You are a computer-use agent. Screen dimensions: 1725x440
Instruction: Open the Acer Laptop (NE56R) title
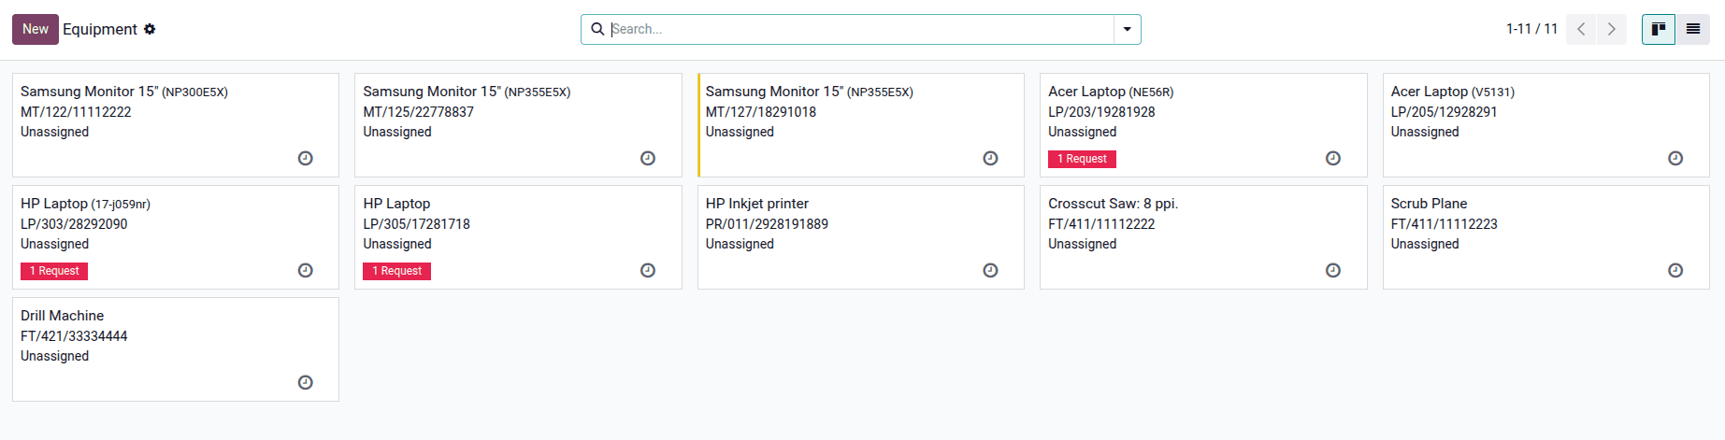click(x=1111, y=92)
